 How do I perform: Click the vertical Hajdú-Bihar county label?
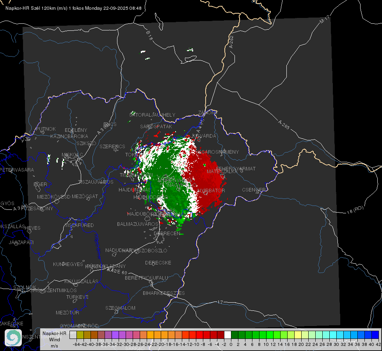click(98, 246)
